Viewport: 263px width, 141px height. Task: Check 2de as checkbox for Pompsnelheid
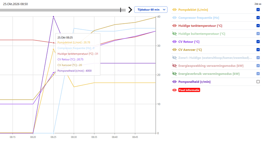click(258, 82)
